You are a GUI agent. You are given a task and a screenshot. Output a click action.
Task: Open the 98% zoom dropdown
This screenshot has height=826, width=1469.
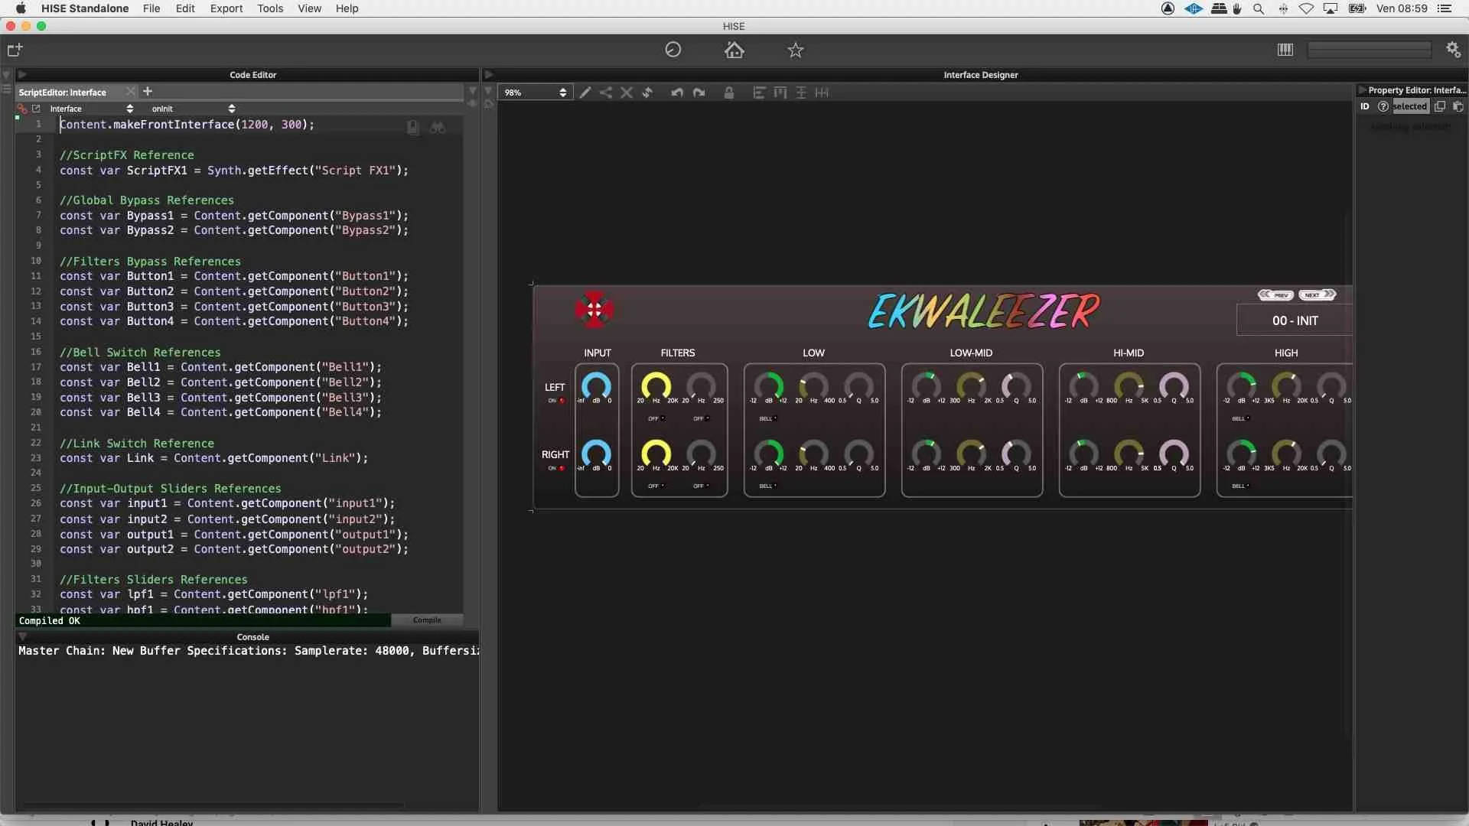(535, 93)
